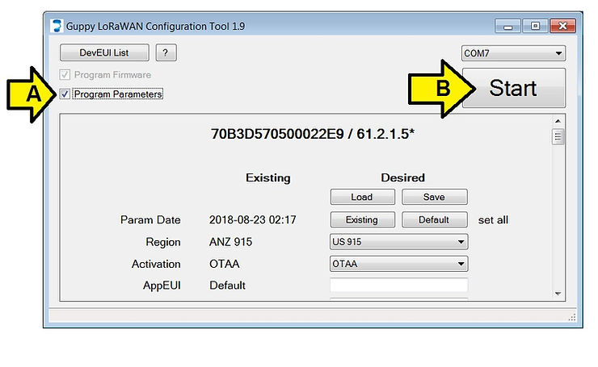Click the Load button under Desired
The image size is (598, 367).
[x=362, y=197]
